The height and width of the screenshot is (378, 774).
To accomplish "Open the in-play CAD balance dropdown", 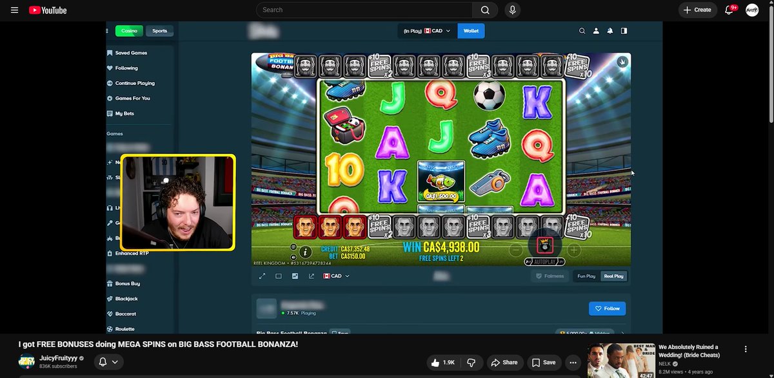I will [427, 30].
